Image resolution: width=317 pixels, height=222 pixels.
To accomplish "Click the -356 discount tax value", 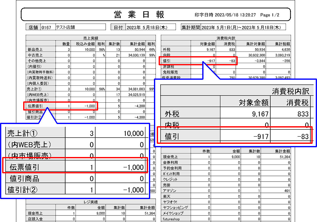I will pos(286,61).
